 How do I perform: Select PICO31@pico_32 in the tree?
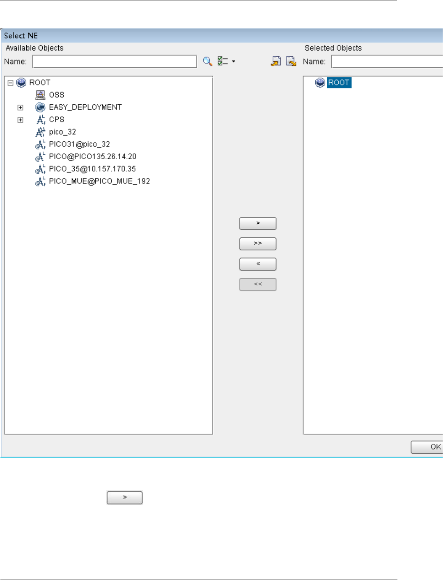(x=80, y=144)
